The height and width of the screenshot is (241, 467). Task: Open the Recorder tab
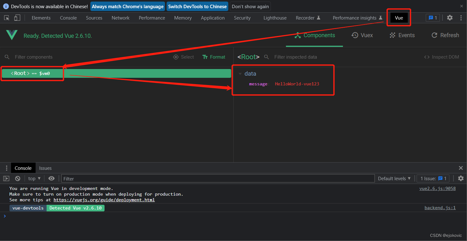point(308,18)
